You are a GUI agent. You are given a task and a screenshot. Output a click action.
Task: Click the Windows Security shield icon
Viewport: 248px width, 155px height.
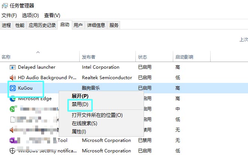(12, 151)
